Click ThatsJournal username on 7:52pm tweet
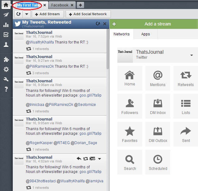 (39, 32)
